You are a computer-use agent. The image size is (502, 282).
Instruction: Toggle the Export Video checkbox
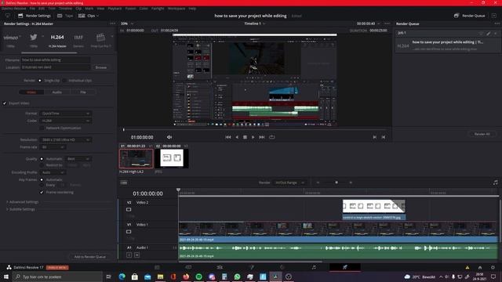click(5, 103)
